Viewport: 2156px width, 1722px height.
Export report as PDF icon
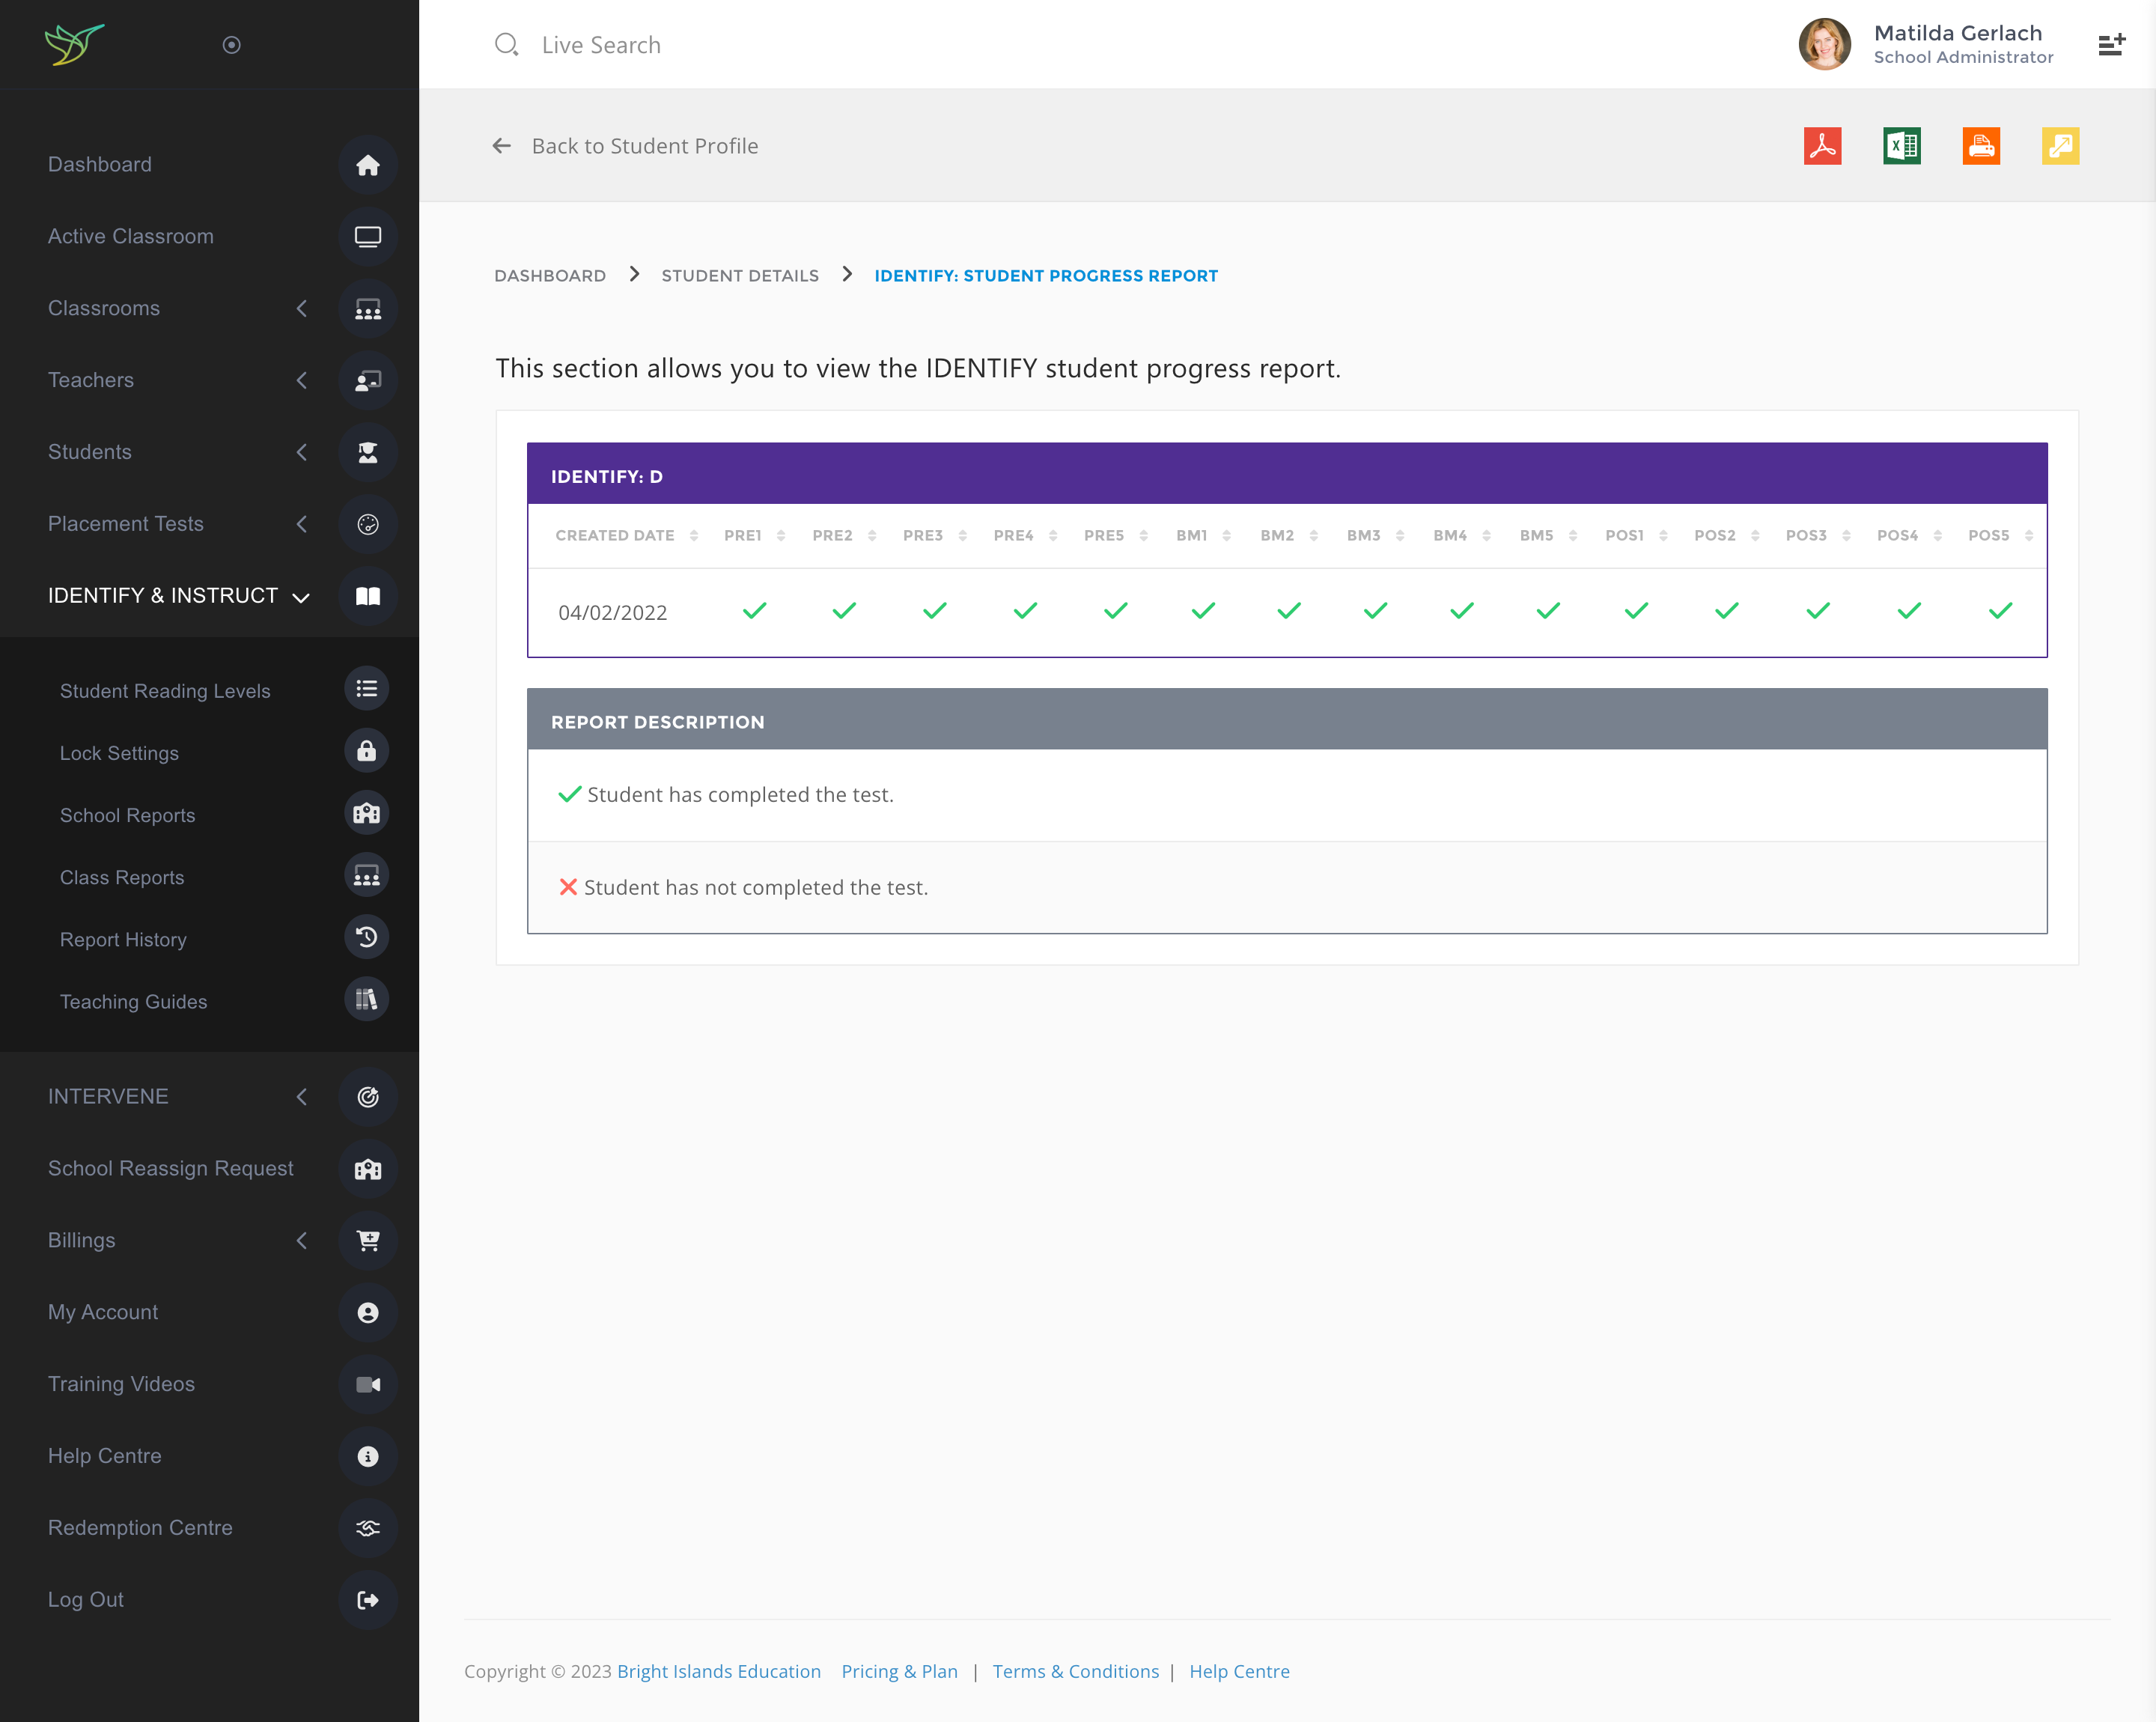(1822, 146)
